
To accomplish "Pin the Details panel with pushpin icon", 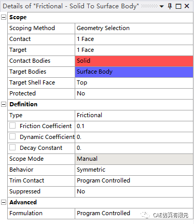I will tap(170, 6).
